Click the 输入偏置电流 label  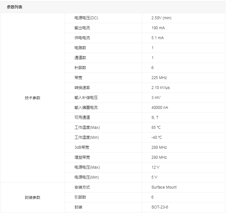coord(86,108)
